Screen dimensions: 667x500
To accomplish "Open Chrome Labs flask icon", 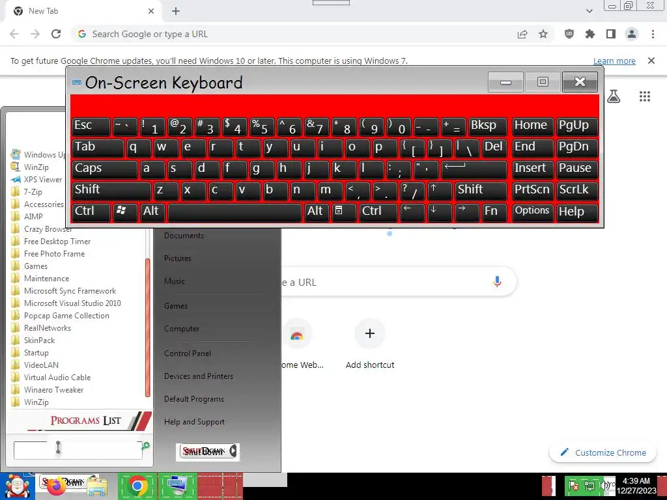I will (x=614, y=96).
